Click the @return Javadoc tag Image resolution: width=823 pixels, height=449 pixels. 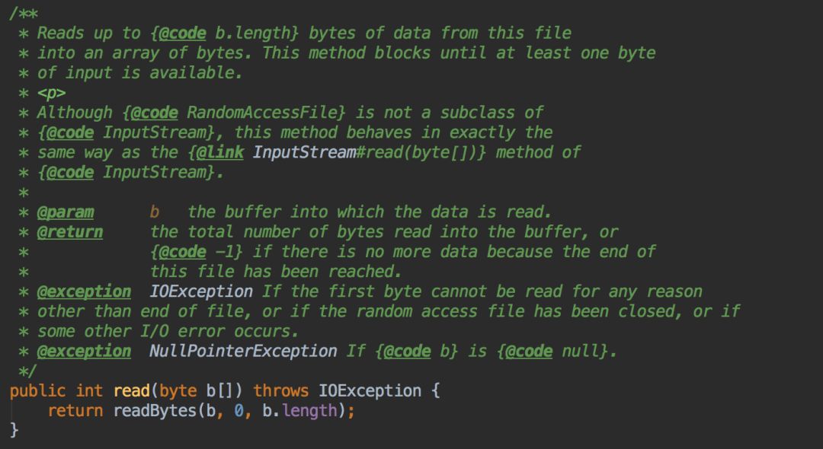70,232
